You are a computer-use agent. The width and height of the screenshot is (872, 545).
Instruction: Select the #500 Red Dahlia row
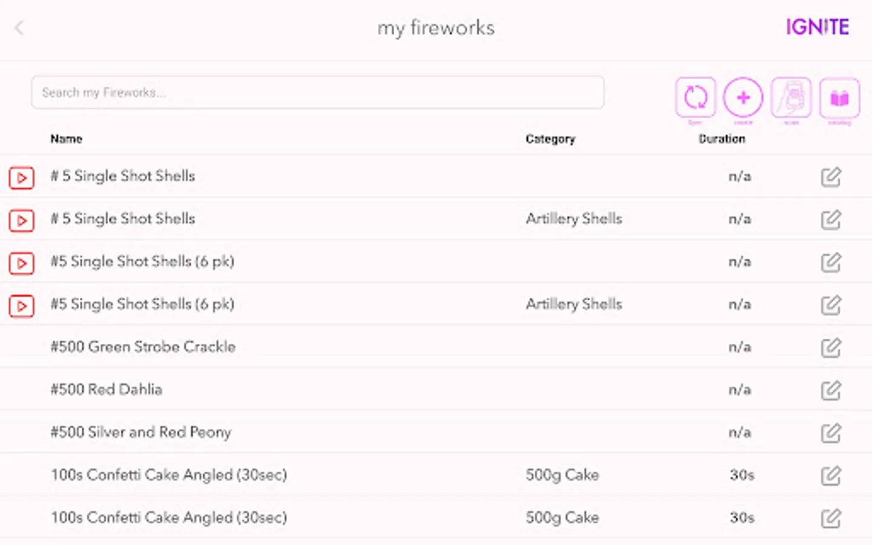coord(242,389)
